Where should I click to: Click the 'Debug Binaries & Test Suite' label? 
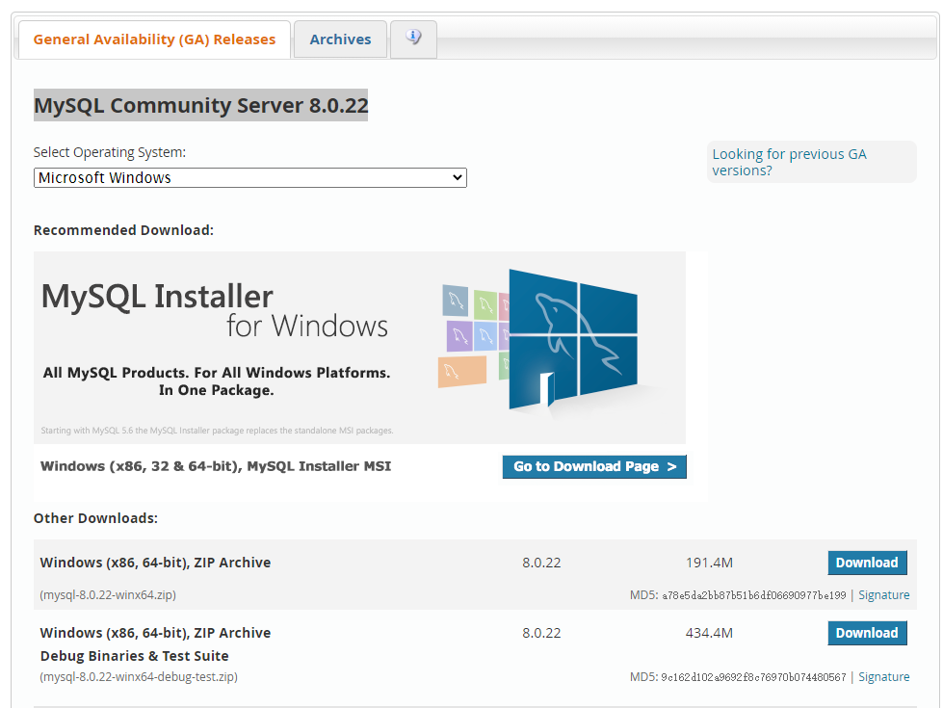click(x=135, y=656)
